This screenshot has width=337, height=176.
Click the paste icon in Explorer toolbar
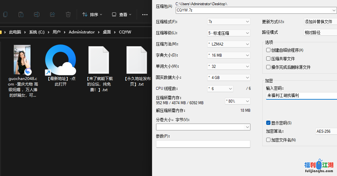[x=21, y=14]
